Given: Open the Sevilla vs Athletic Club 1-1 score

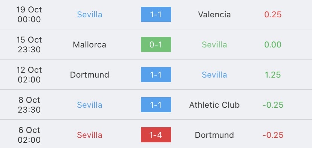Looking at the screenshot, I should (x=156, y=105).
